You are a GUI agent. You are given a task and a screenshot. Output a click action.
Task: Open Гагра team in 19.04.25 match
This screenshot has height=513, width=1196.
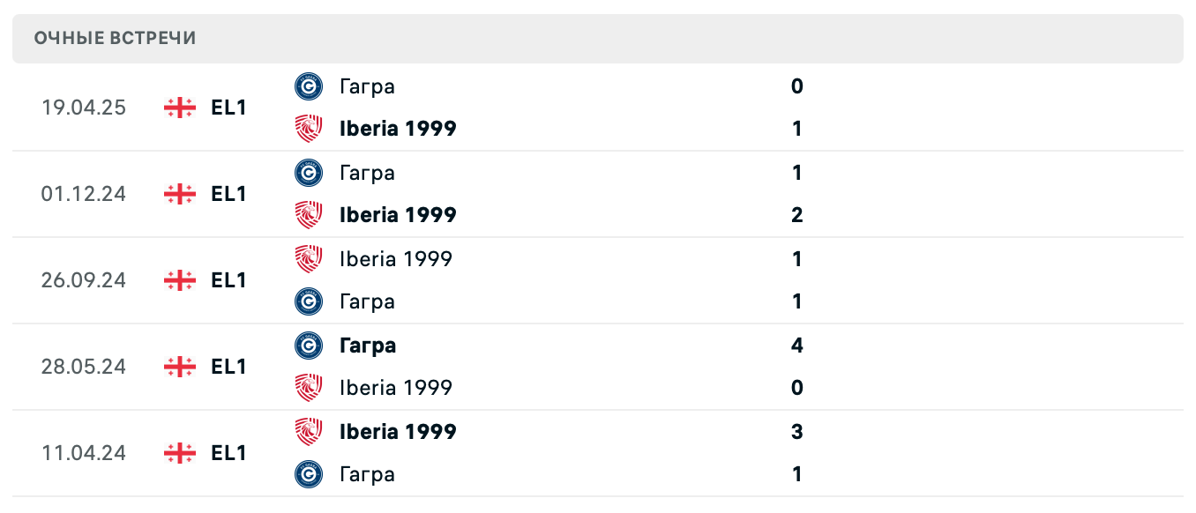(x=367, y=86)
